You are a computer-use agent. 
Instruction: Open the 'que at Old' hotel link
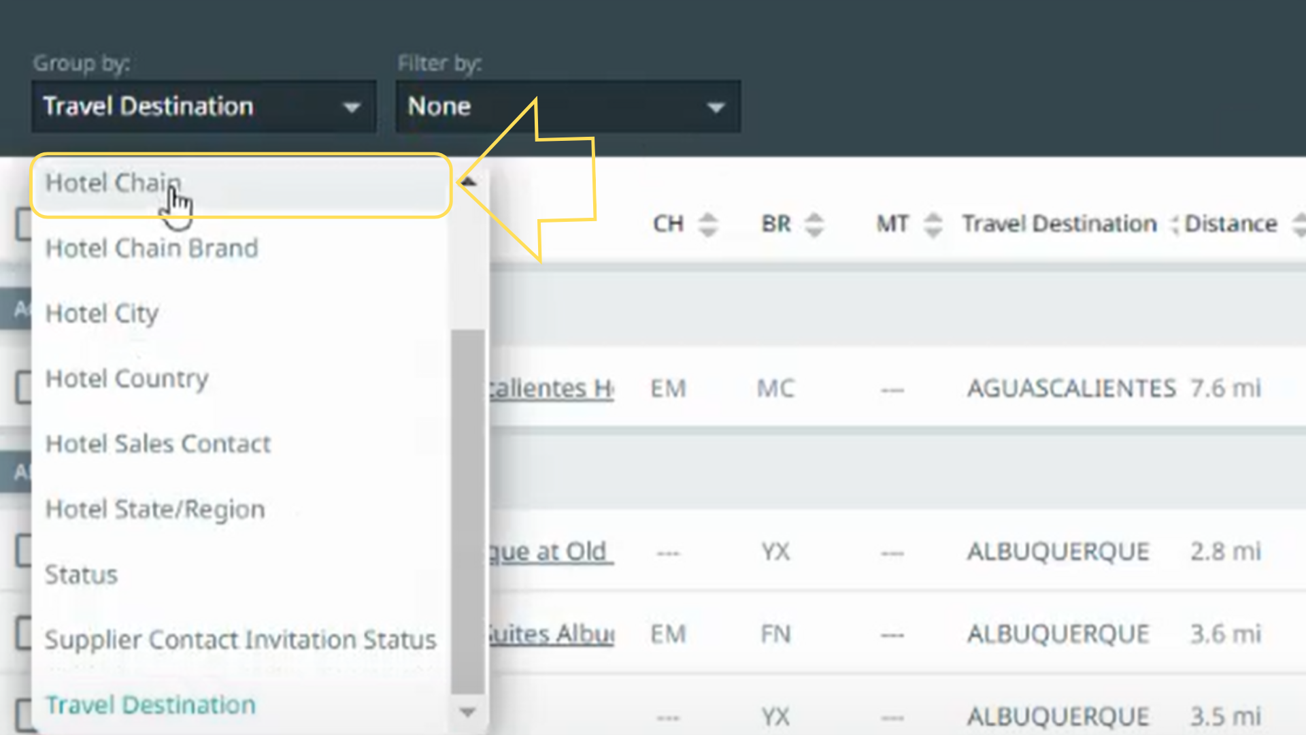pos(551,552)
